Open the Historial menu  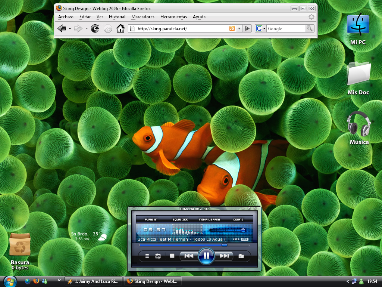point(117,17)
